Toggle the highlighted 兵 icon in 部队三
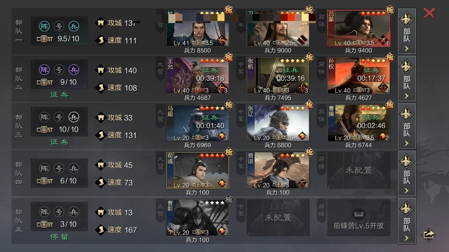Image resolution: width=449 pixels, height=252 pixels. (74, 117)
